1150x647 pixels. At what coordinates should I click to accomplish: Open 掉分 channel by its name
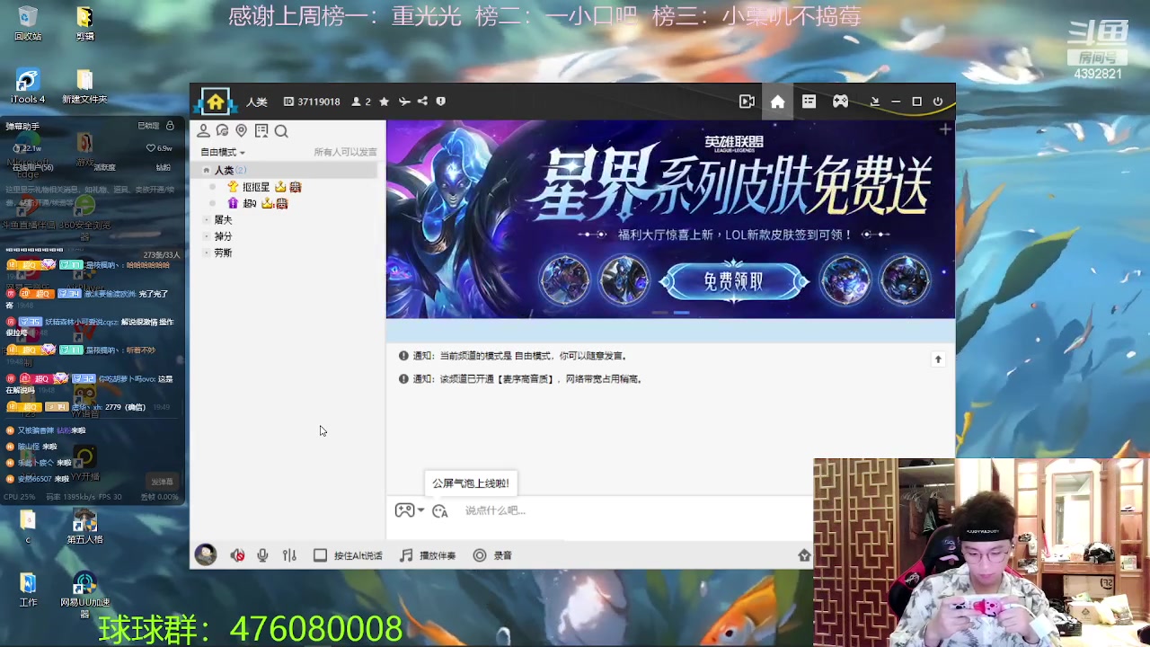coord(223,236)
